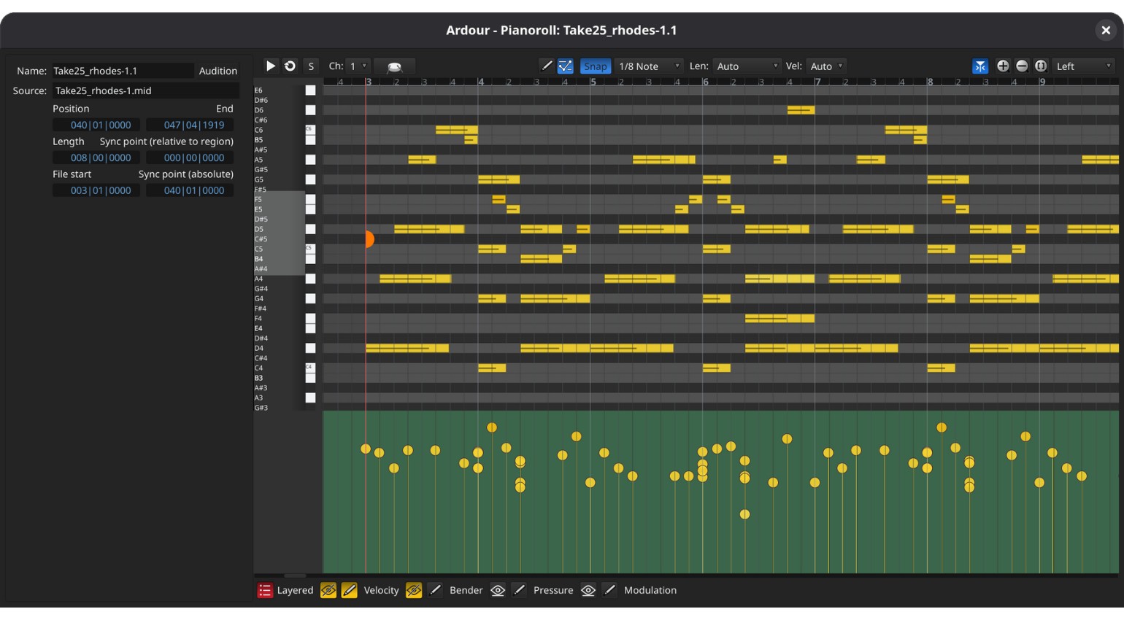
Task: Toggle the Snap button
Action: coord(595,66)
